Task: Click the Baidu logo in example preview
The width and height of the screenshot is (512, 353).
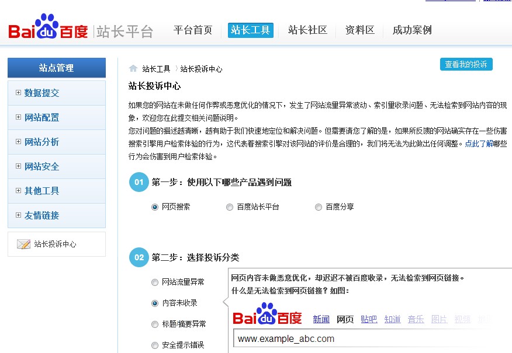Action: pyautogui.click(x=267, y=315)
